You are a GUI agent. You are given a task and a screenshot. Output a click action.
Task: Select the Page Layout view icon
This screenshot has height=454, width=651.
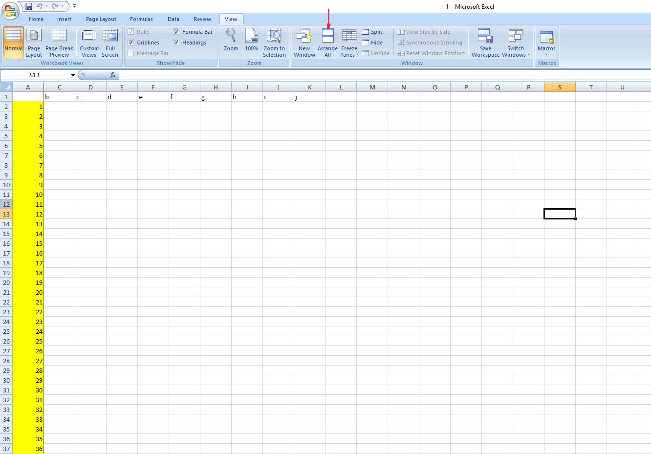[x=34, y=42]
